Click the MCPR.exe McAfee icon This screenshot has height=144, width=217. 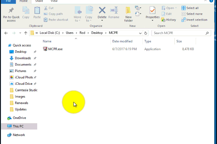coord(45,49)
